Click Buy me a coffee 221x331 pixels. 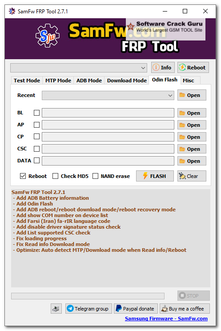(185, 309)
